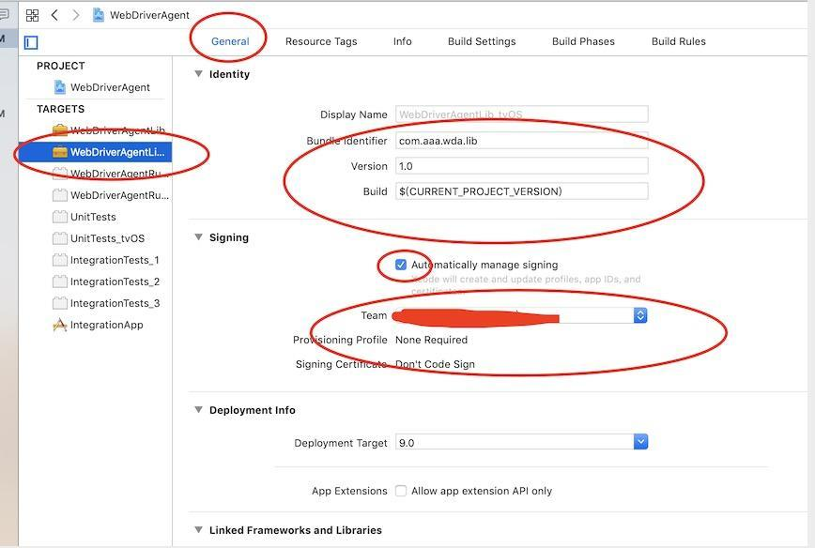
Task: Collapse Linked Frameworks and Libraries section
Action: 198,530
